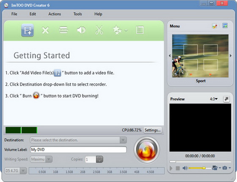The height and width of the screenshot is (182, 237).
Task: Click the Volume Label text field
Action: coord(78,150)
